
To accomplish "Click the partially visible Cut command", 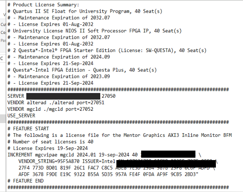I will click(x=2, y=25).
